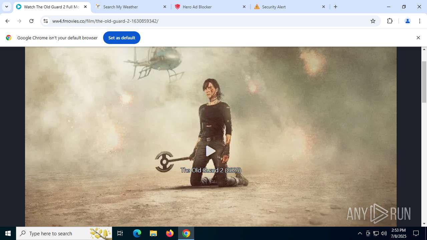Open the Chrome profile icon
Screen dimensions: 427x240
click(x=407, y=21)
